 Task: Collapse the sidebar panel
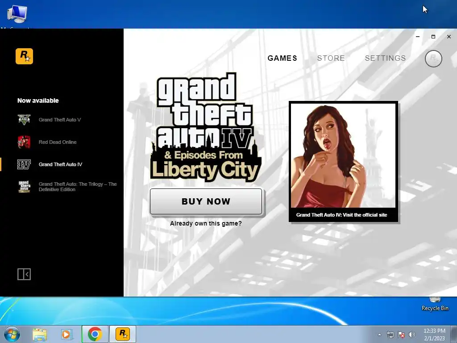click(24, 274)
